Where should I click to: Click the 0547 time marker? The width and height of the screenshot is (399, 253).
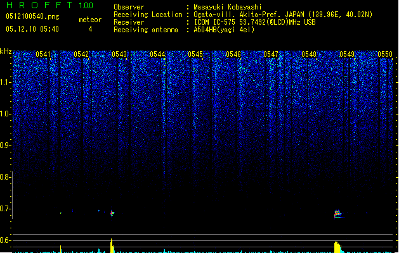tap(271, 54)
